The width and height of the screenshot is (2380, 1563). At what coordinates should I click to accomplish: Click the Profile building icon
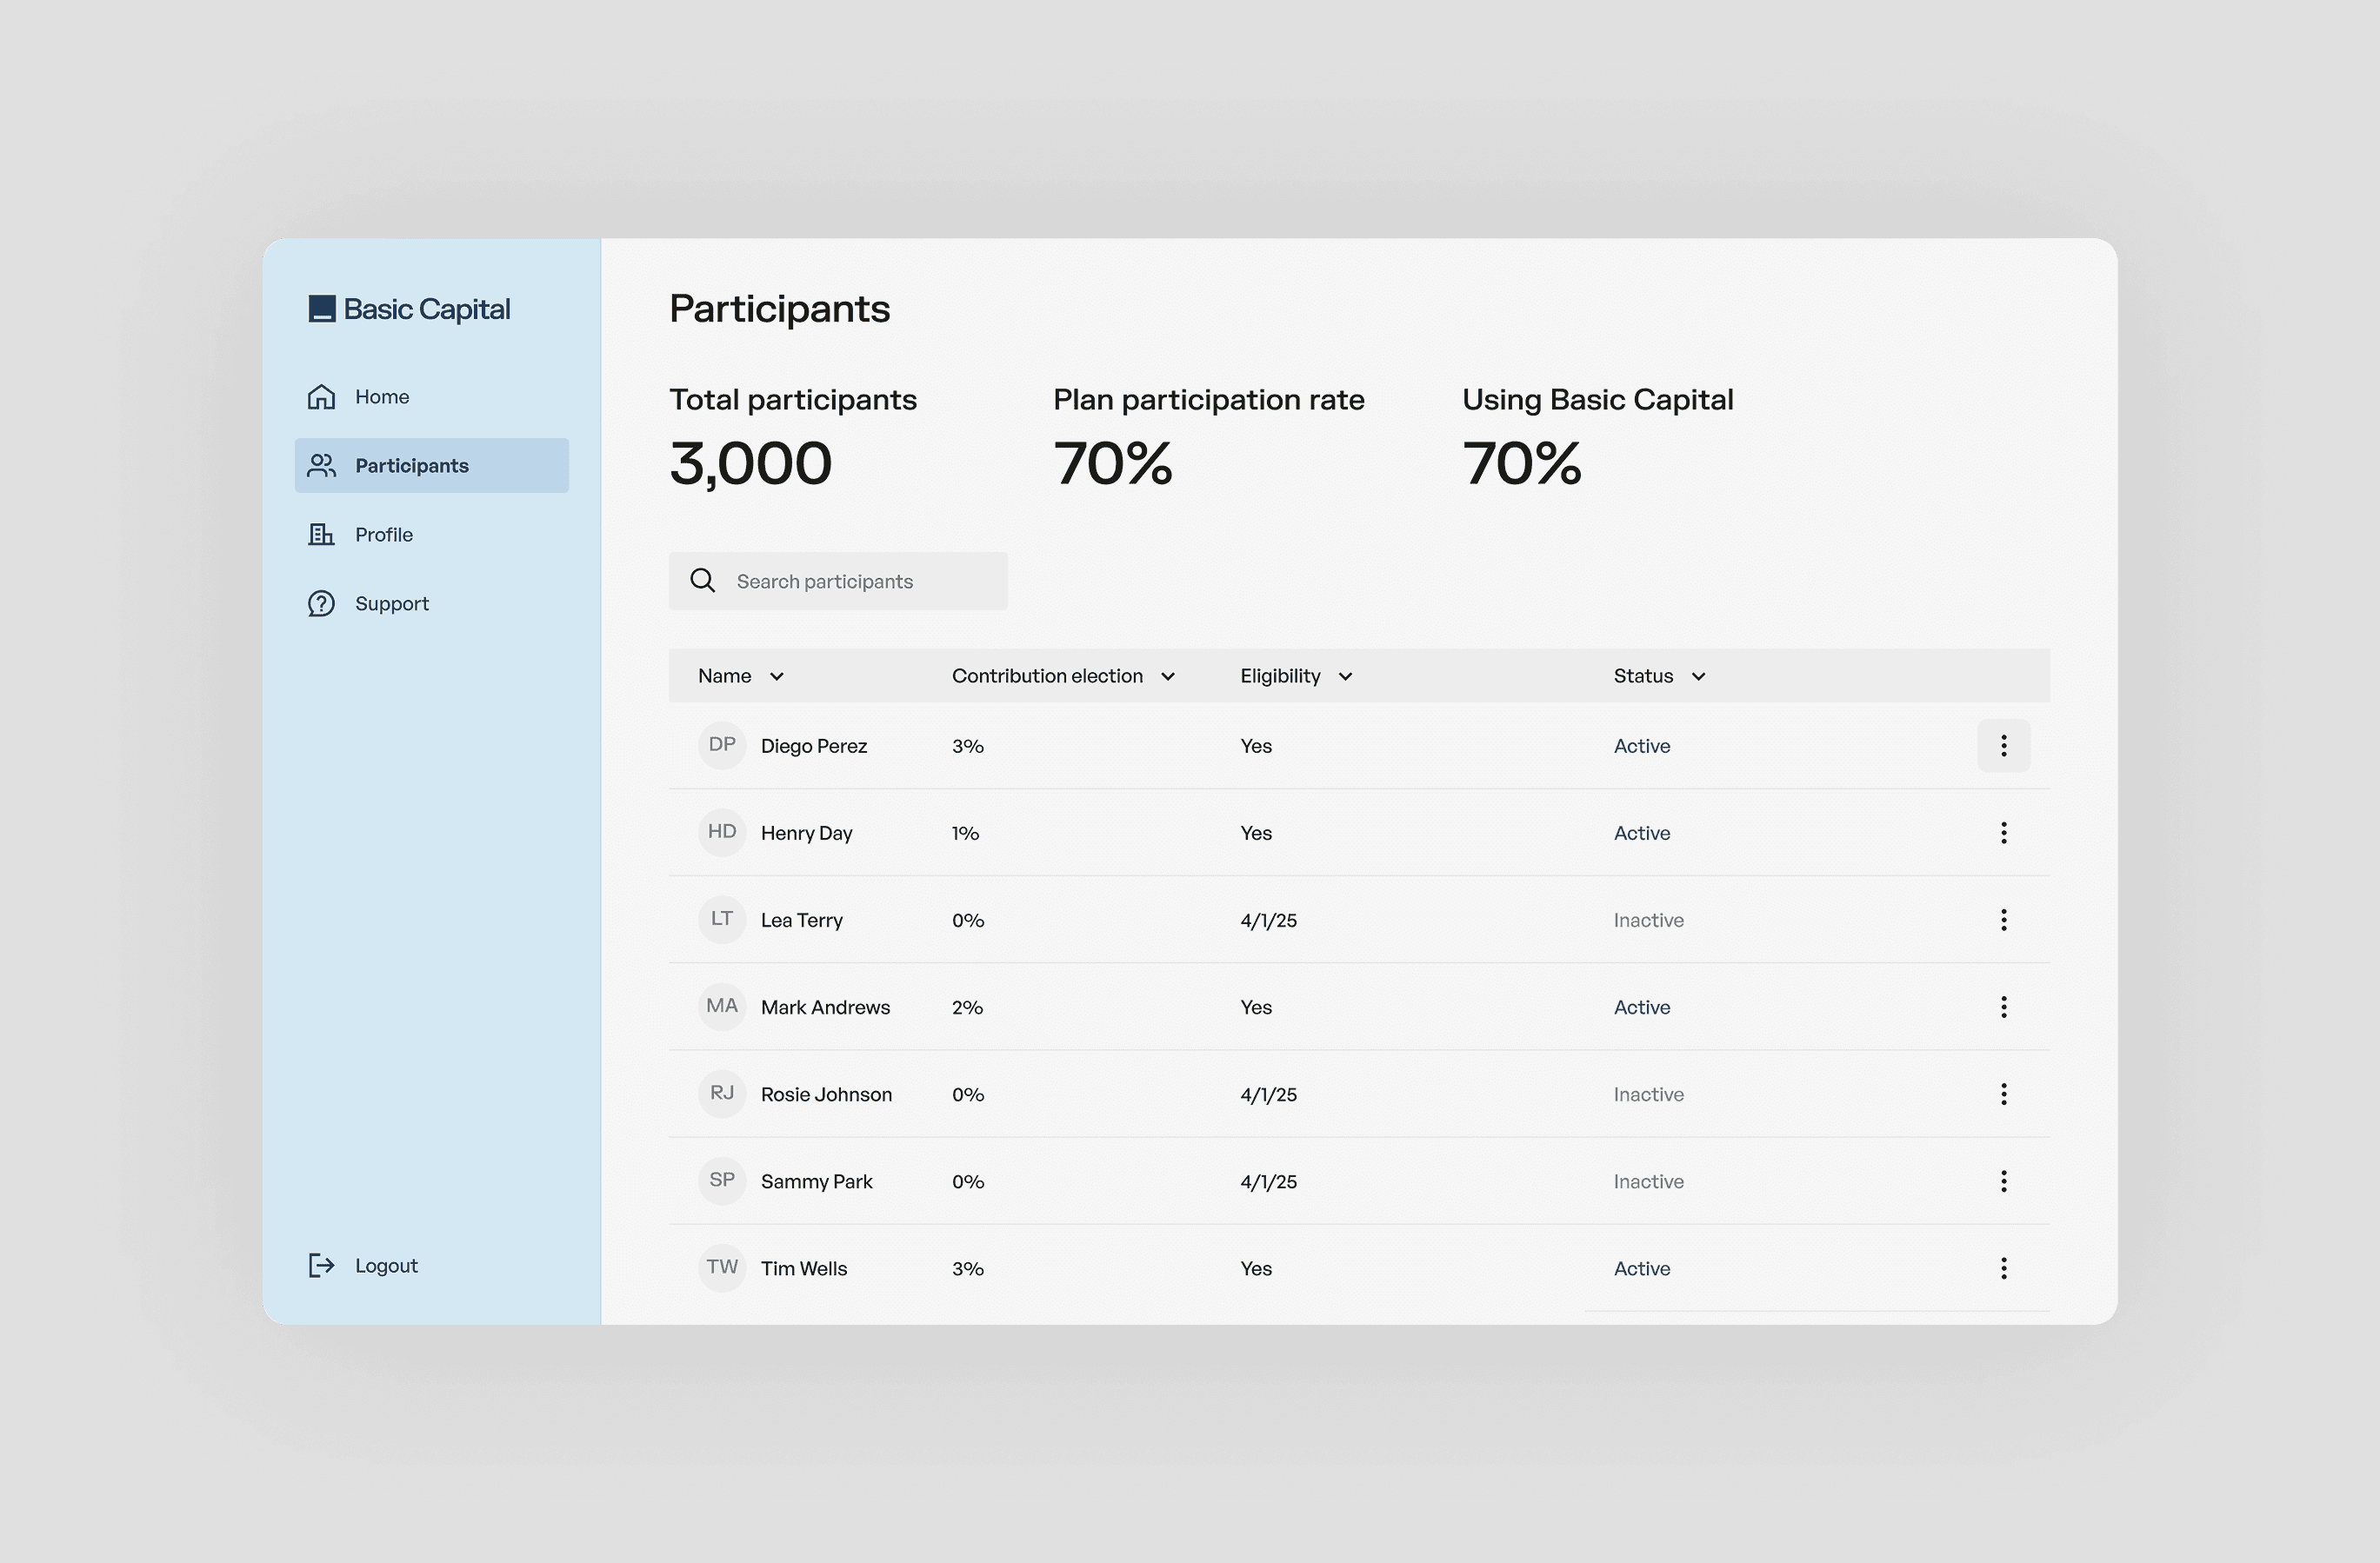(321, 535)
